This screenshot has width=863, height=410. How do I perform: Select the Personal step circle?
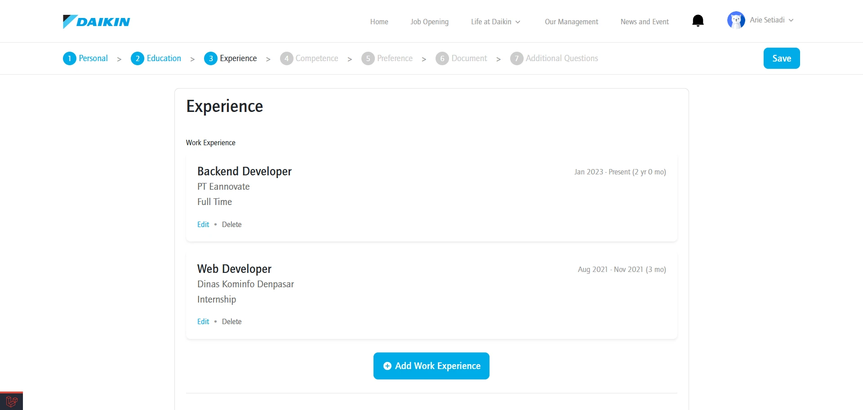point(69,58)
